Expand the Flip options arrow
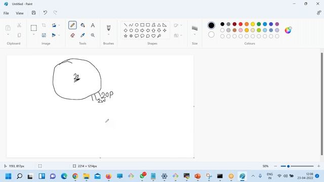 pos(59,35)
